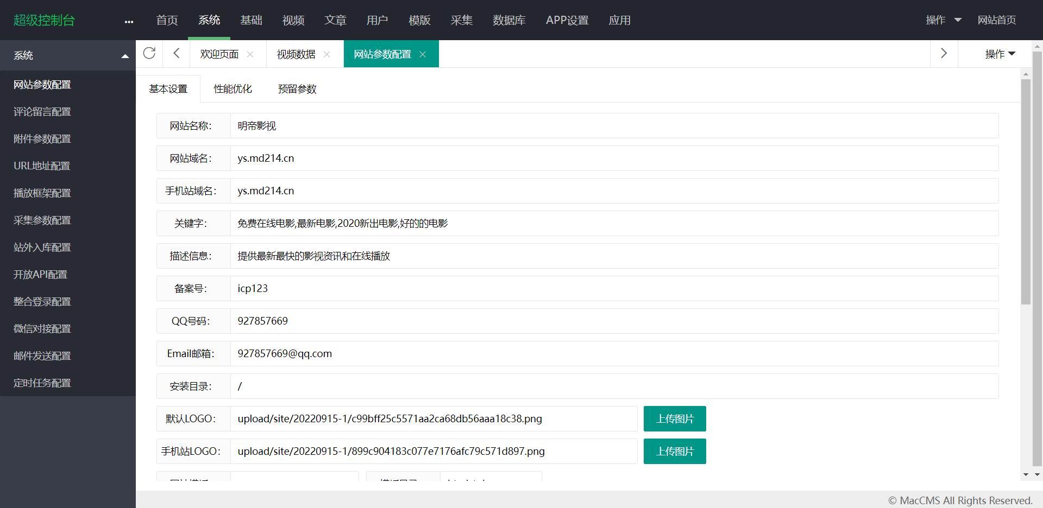Switch to the 预留参数 tab
This screenshot has height=508, width=1043.
point(297,89)
